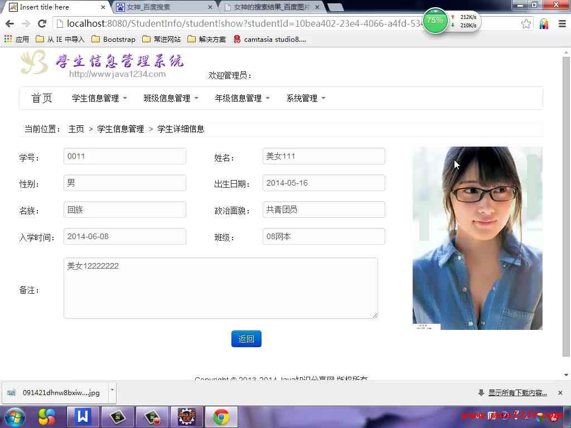Open the Windows Start button
This screenshot has height=428, width=571.
14,417
